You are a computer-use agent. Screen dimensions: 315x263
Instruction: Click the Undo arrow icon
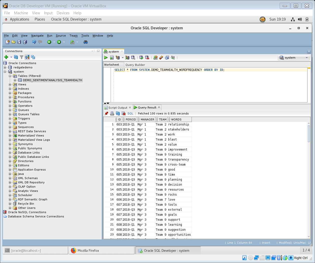(x=34, y=42)
